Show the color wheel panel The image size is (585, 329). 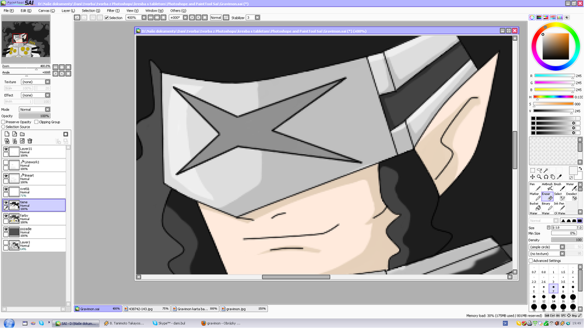click(532, 18)
